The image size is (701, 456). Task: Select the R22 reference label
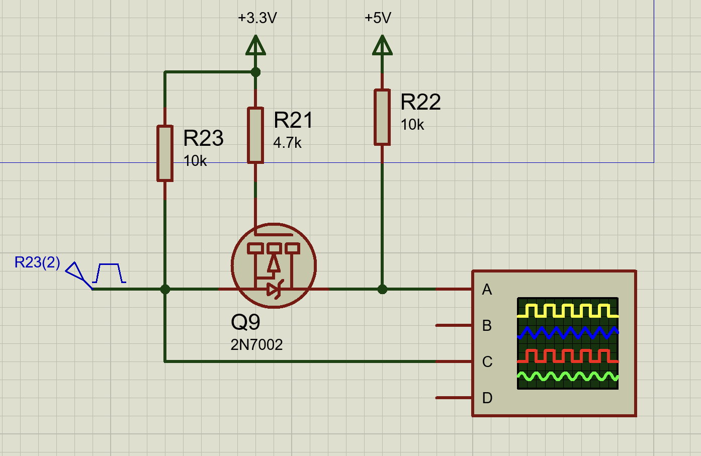(x=420, y=102)
